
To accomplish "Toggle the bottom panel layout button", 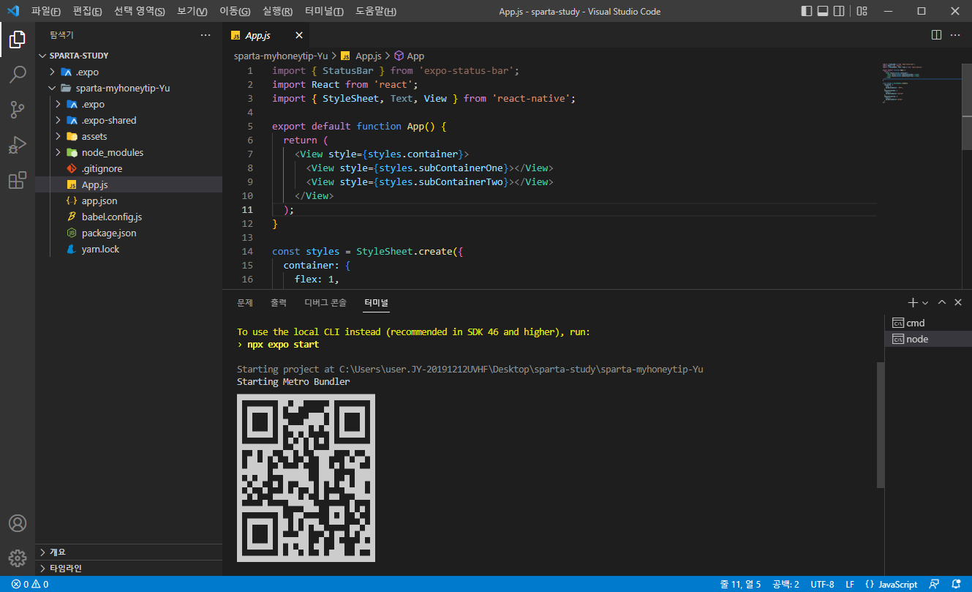I will [x=824, y=11].
